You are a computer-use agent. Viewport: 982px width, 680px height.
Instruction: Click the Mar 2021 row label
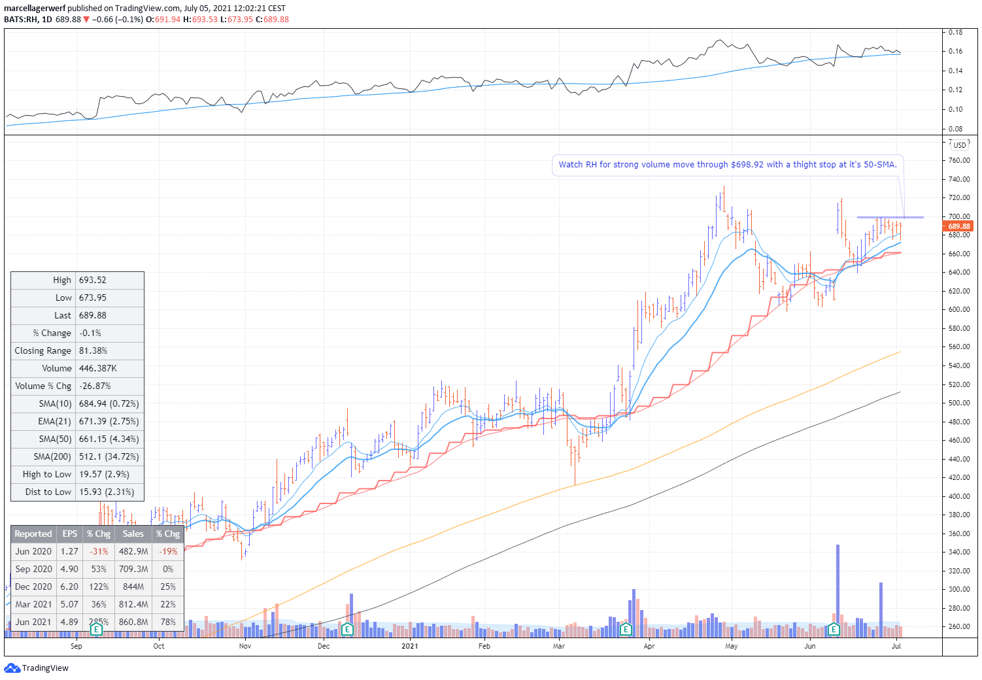[33, 604]
